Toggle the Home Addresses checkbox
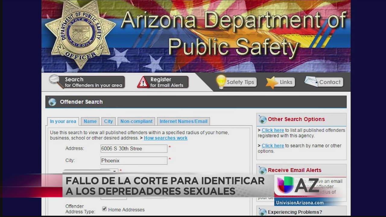Viewport: 386px width, 217px height. (x=104, y=209)
